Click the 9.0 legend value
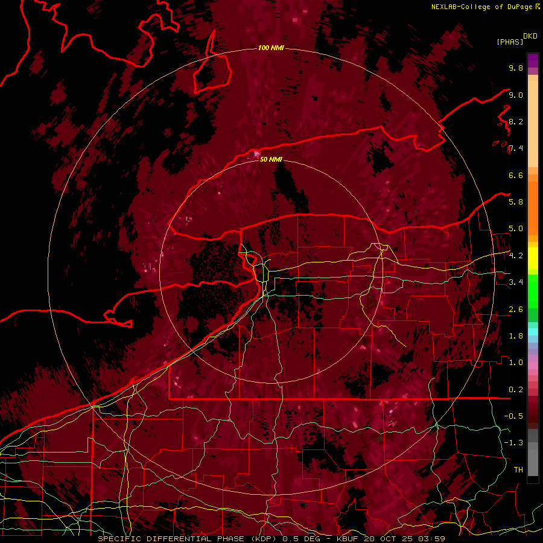543x543 pixels. [x=516, y=95]
